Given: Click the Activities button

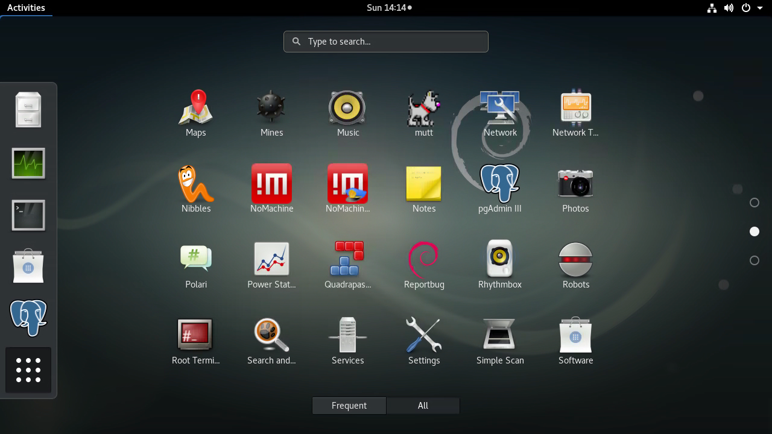Looking at the screenshot, I should [x=26, y=8].
